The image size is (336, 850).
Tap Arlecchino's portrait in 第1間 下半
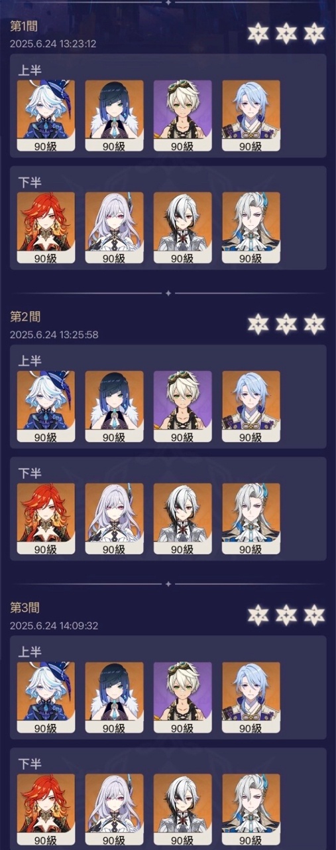pos(182,228)
